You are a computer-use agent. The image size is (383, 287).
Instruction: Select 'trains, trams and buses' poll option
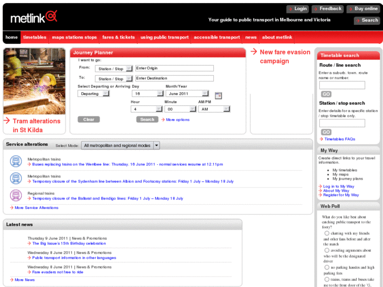[327, 279]
